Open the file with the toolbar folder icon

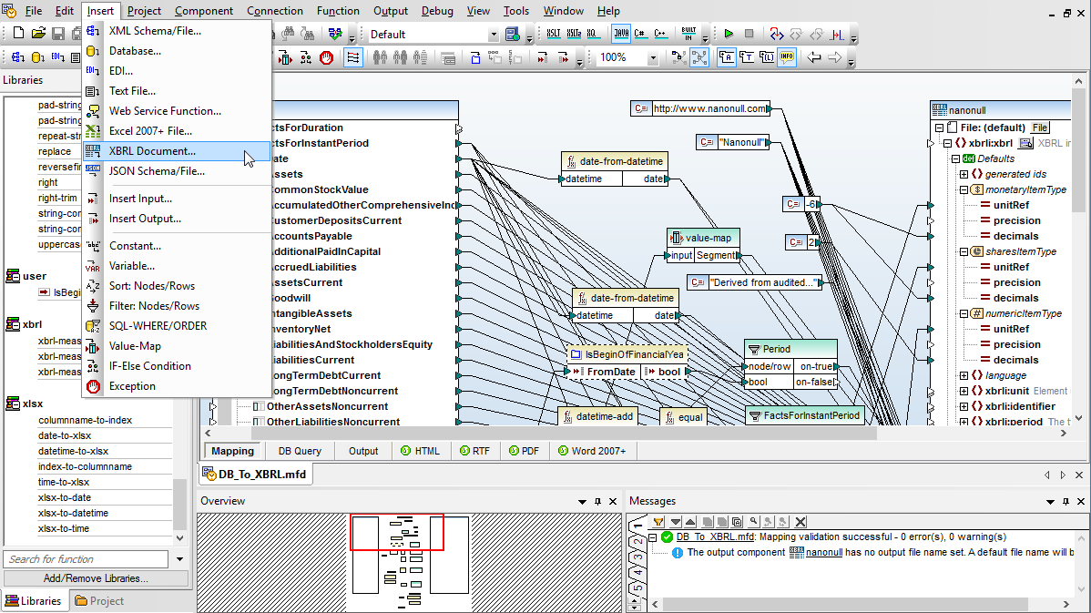point(38,34)
